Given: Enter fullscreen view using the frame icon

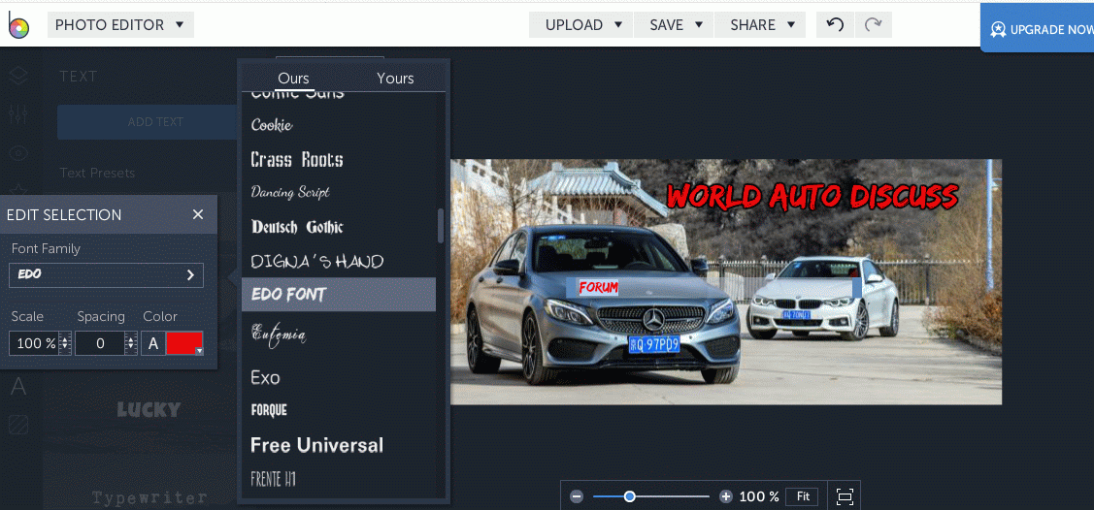Looking at the screenshot, I should [845, 496].
